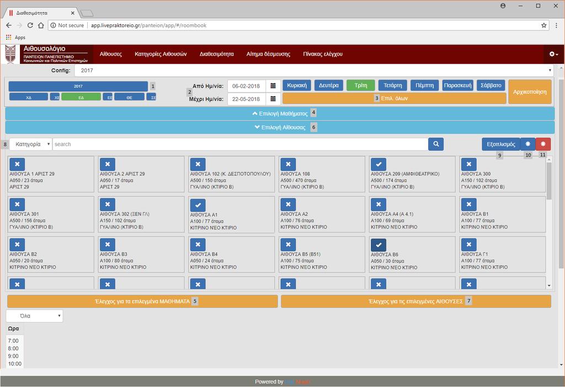Toggle the Παρασκευή day button
The height and width of the screenshot is (387, 565).
[457, 85]
